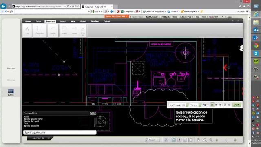Click the image icon in bottom toolbar
Screen dimensions: 261x147
[x=185, y=140]
